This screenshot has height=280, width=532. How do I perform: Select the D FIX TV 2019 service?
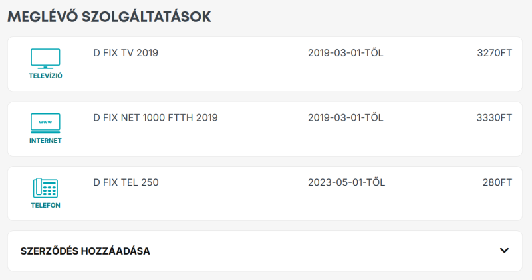click(x=126, y=53)
